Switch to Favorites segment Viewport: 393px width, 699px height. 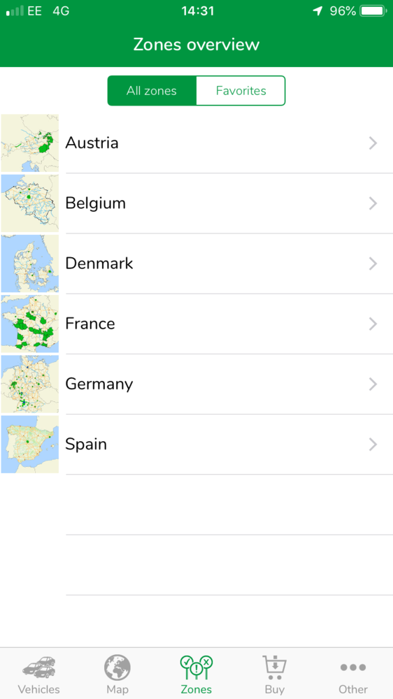[x=241, y=91]
